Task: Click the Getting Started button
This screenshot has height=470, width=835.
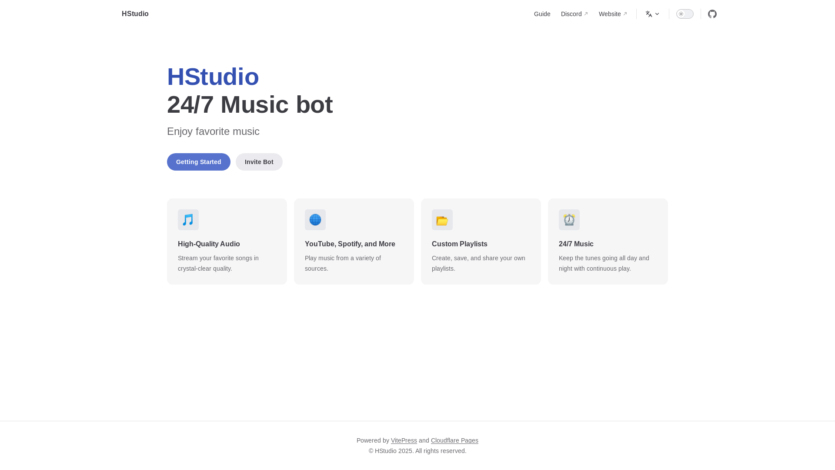Action: click(x=199, y=162)
